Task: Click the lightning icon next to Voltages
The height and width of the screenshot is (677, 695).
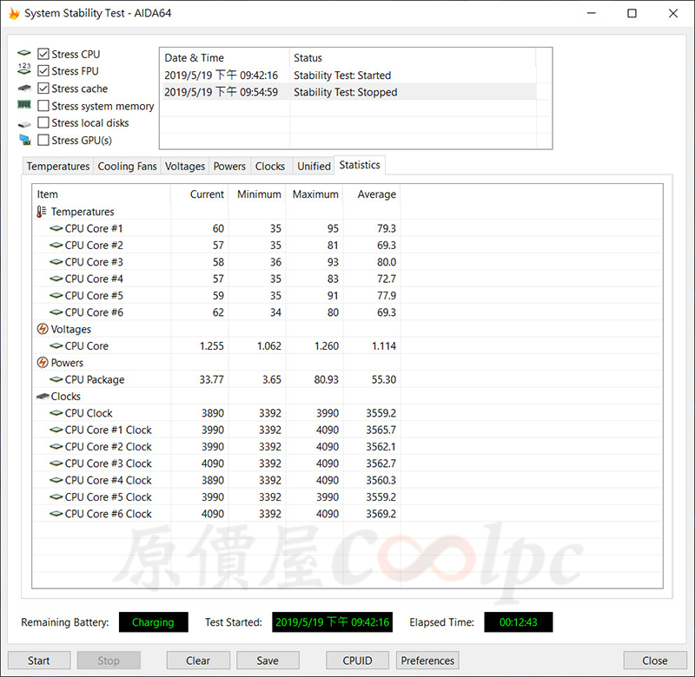Action: point(42,329)
